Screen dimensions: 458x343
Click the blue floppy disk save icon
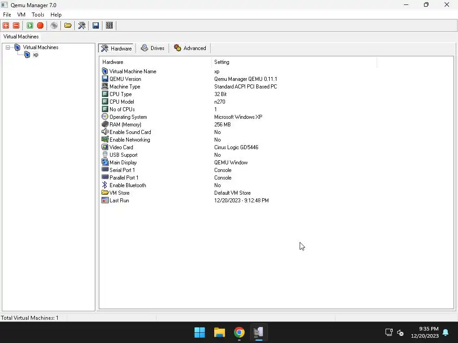pyautogui.click(x=96, y=25)
